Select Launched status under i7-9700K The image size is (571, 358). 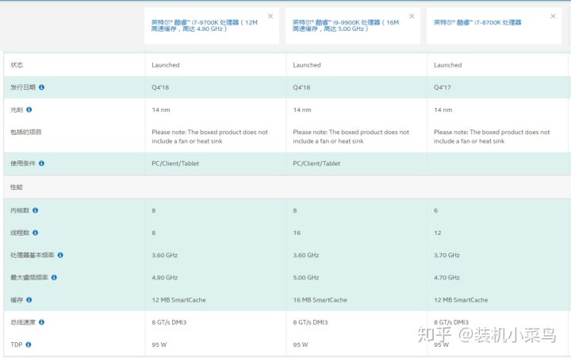[x=166, y=65]
